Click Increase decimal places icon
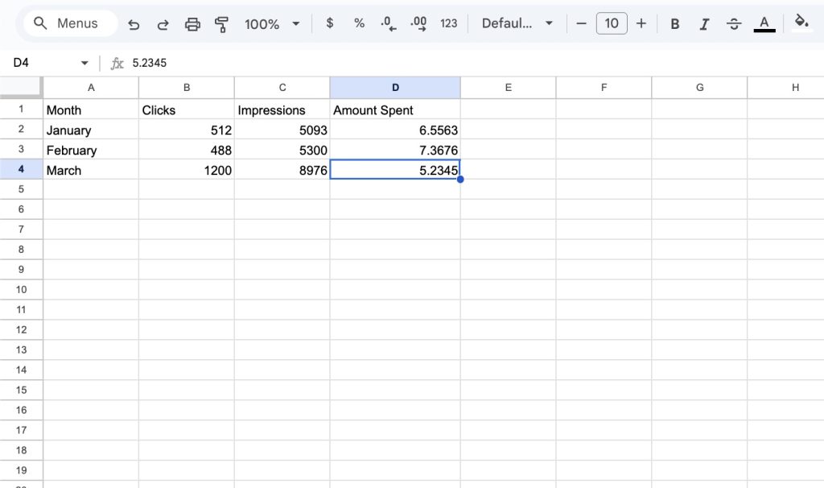 click(418, 23)
